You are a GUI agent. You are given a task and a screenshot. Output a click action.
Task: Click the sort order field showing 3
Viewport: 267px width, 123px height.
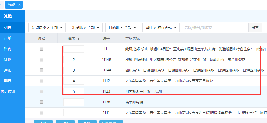click(x=74, y=70)
